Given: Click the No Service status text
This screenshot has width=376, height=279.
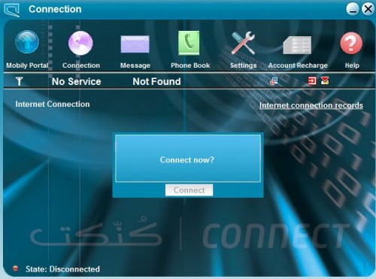Looking at the screenshot, I should point(77,81).
